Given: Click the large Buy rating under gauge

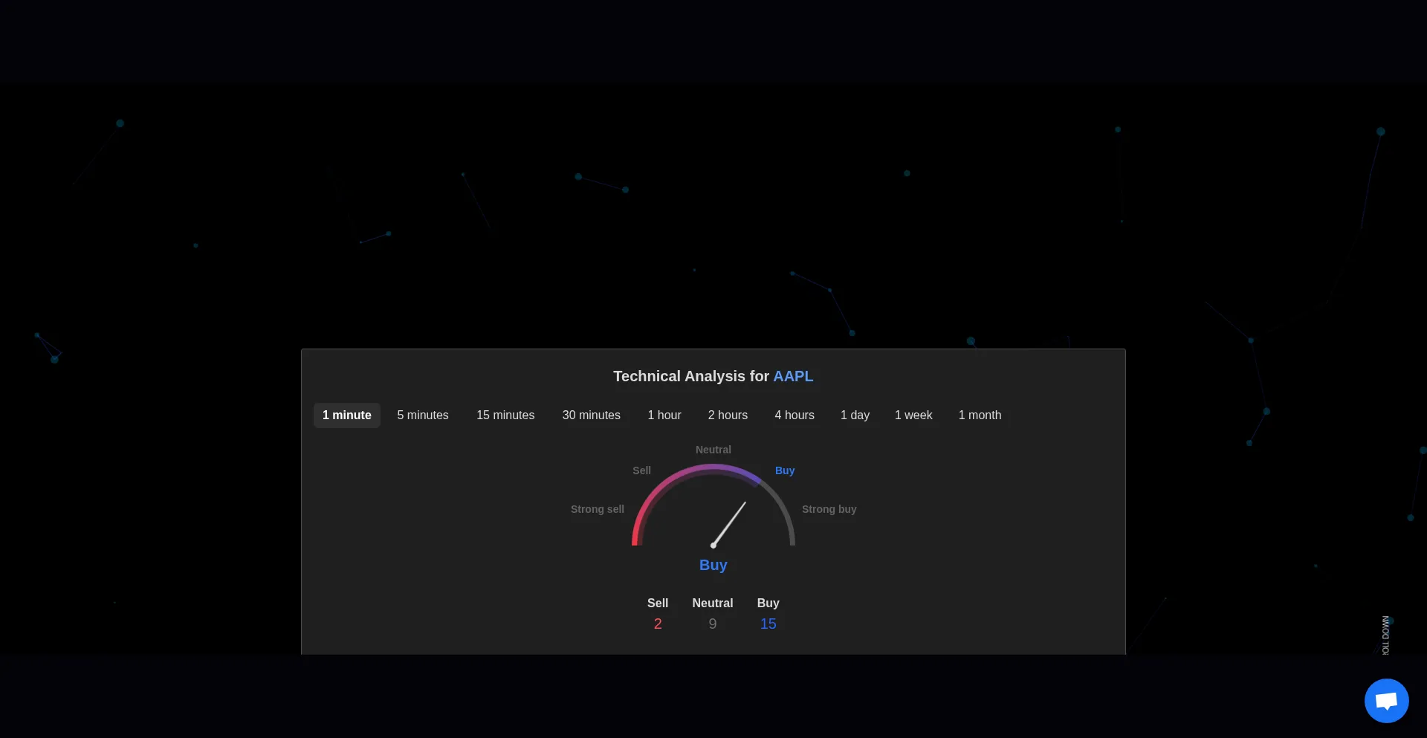Looking at the screenshot, I should (713, 565).
